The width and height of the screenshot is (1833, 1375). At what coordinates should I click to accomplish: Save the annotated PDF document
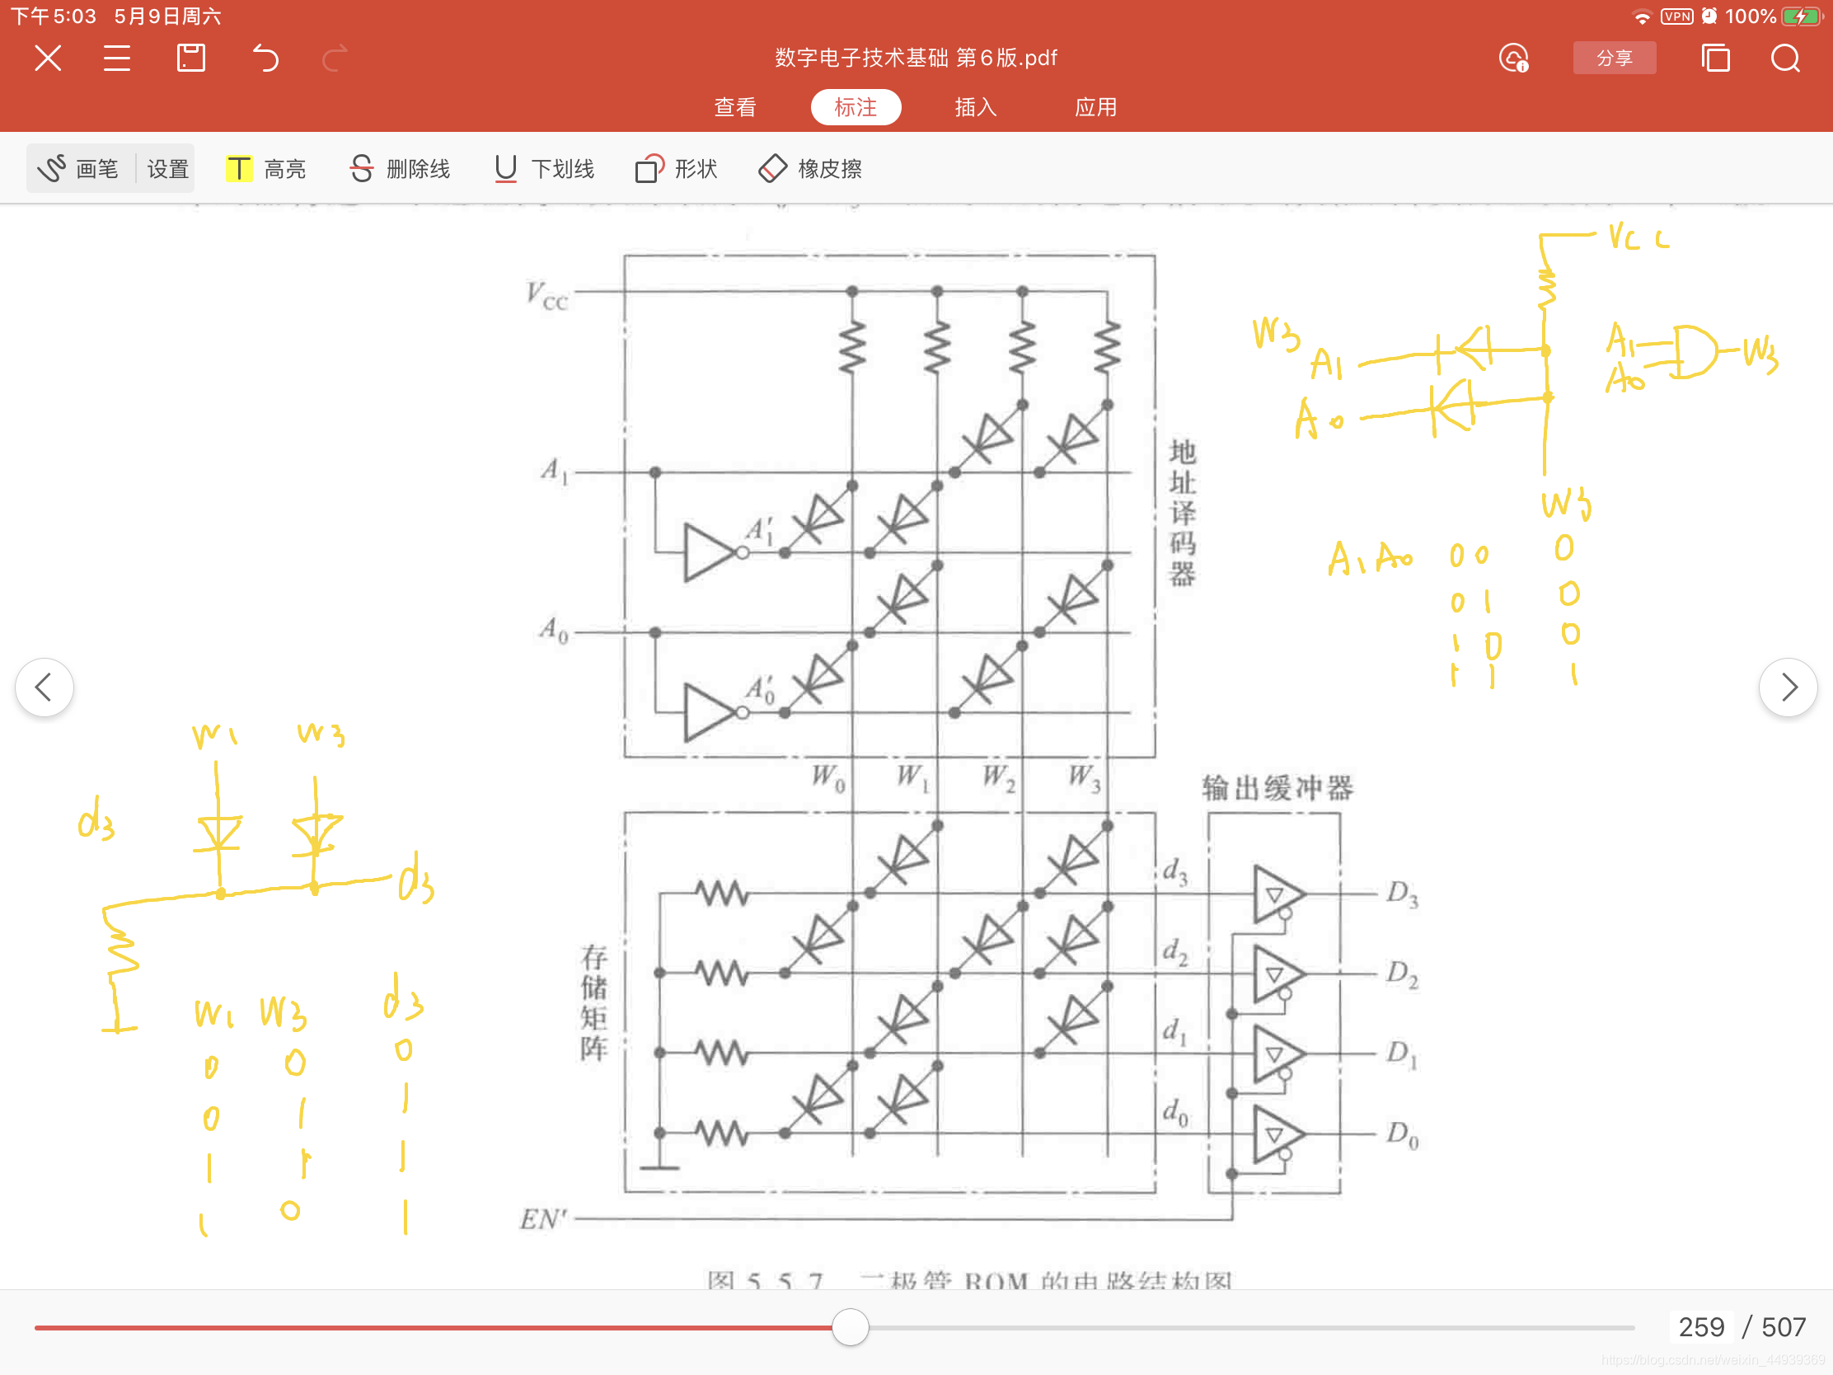point(190,58)
